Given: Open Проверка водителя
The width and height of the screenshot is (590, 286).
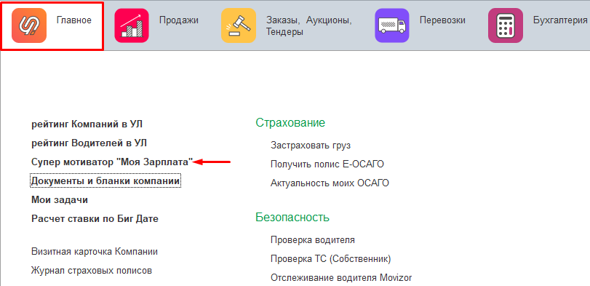Looking at the screenshot, I should click(x=313, y=239).
